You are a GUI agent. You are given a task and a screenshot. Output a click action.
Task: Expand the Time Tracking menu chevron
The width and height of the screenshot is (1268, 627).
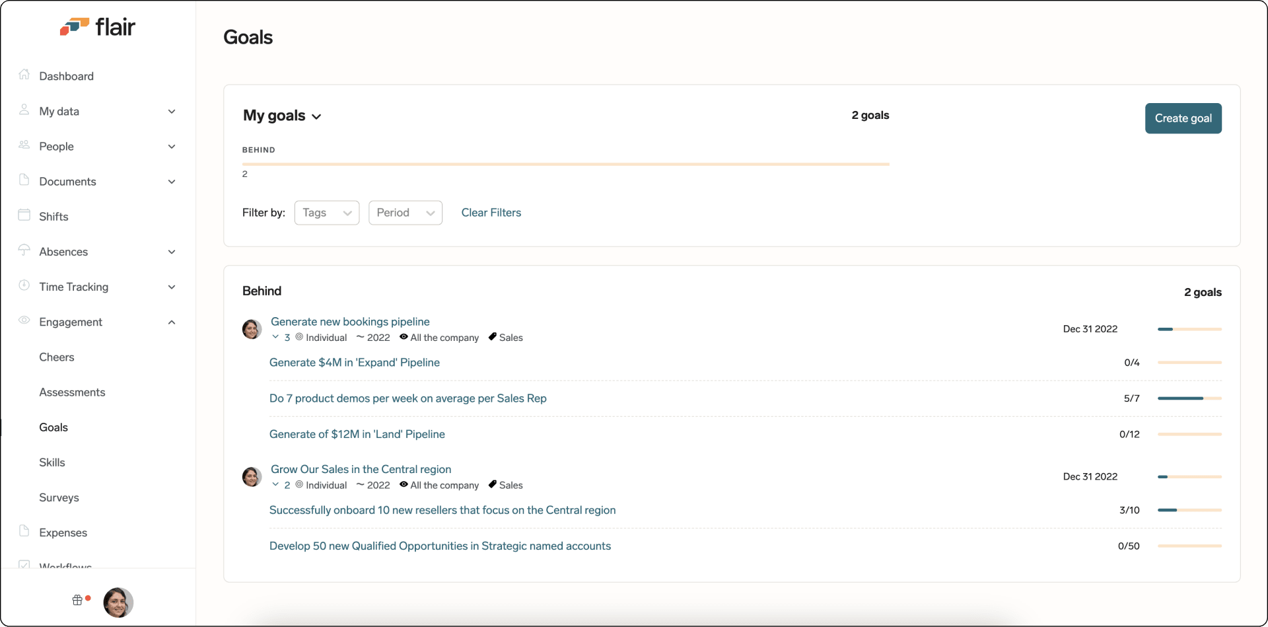pyautogui.click(x=172, y=287)
